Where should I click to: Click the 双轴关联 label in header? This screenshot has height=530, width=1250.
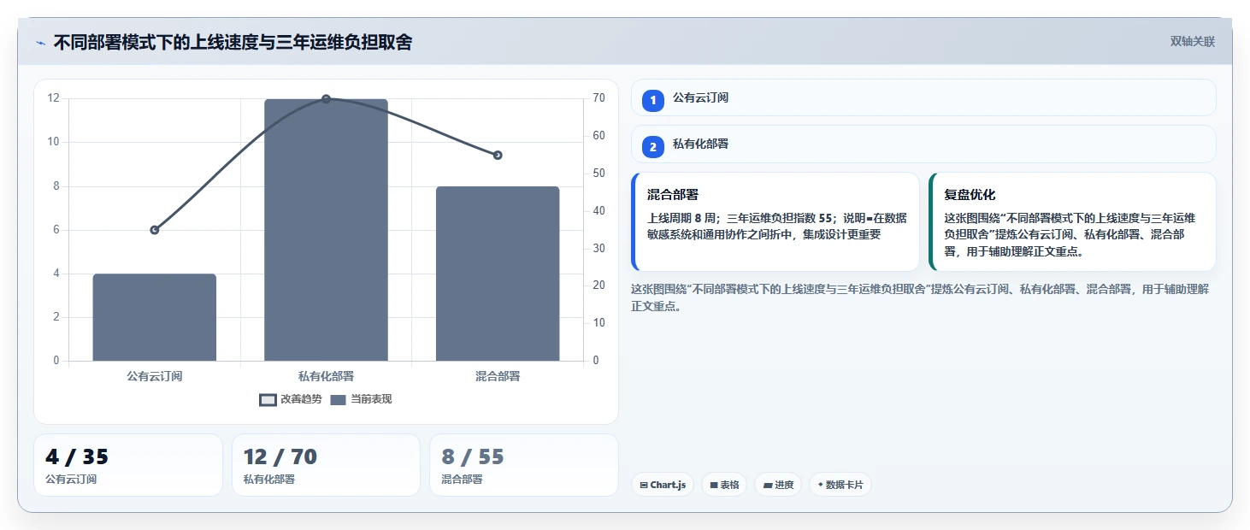1192,42
